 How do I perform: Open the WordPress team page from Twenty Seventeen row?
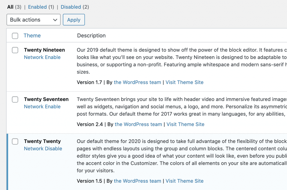138,124
